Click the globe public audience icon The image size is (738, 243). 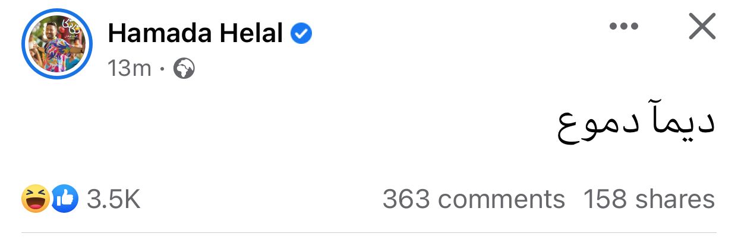(184, 70)
